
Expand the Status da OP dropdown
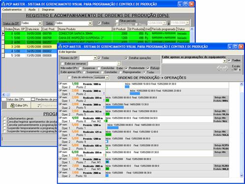(40, 23)
